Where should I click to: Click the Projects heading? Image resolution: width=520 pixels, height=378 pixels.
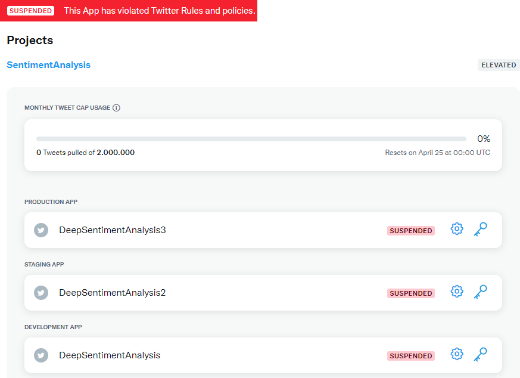click(30, 40)
